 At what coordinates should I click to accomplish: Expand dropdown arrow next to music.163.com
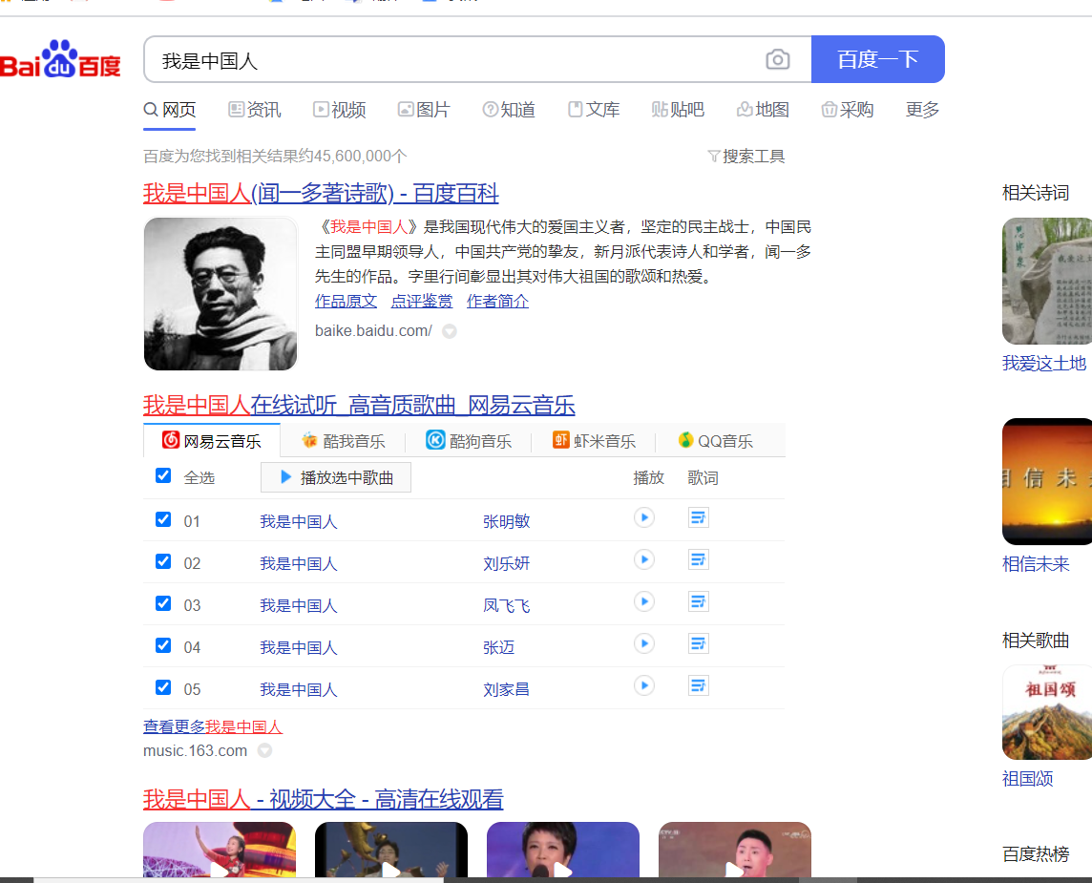pyautogui.click(x=264, y=750)
